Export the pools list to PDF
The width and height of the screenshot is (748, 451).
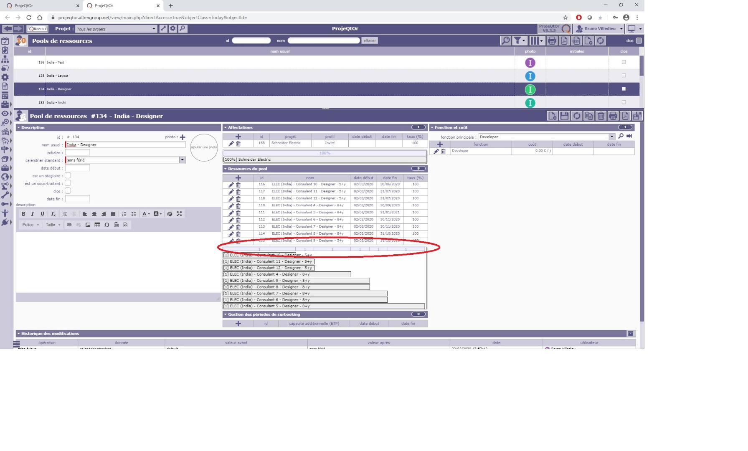click(x=564, y=41)
